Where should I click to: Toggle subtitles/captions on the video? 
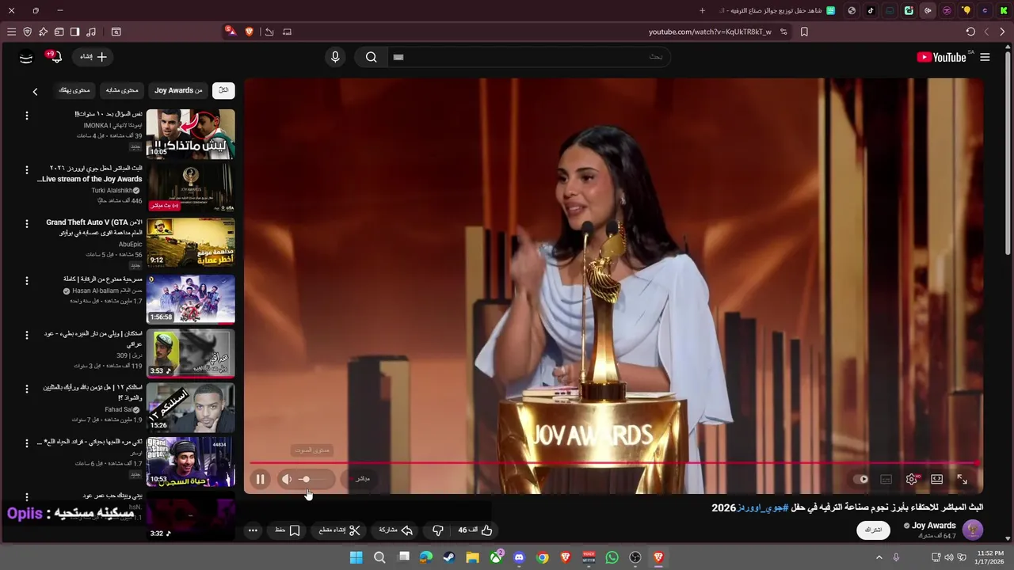[886, 479]
